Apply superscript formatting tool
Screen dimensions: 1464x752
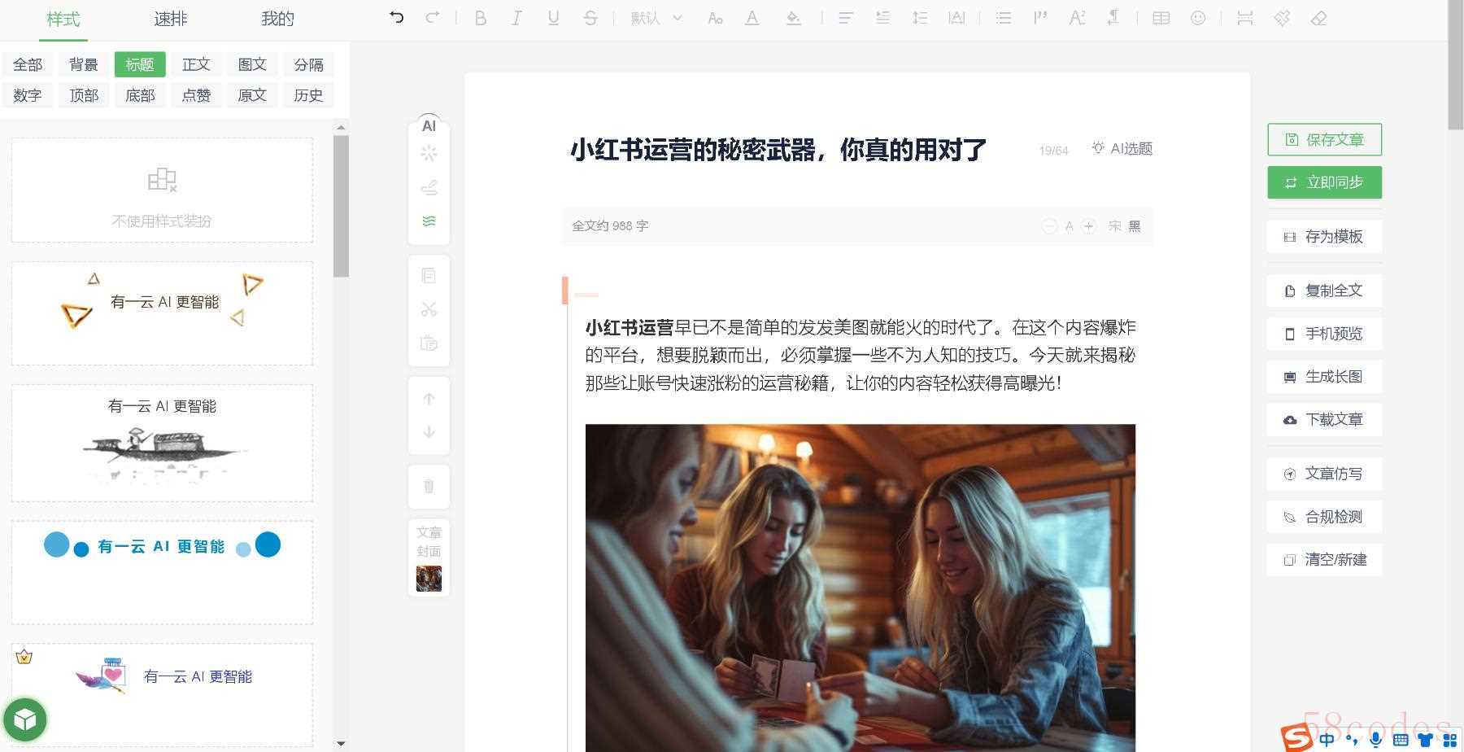(x=1077, y=18)
